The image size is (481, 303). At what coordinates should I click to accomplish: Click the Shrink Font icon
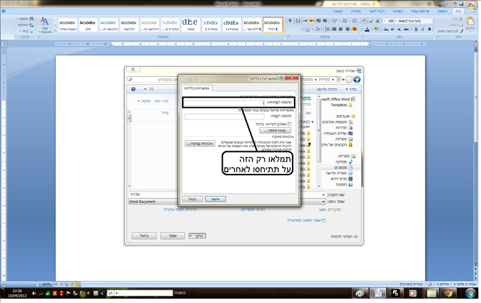click(x=371, y=21)
